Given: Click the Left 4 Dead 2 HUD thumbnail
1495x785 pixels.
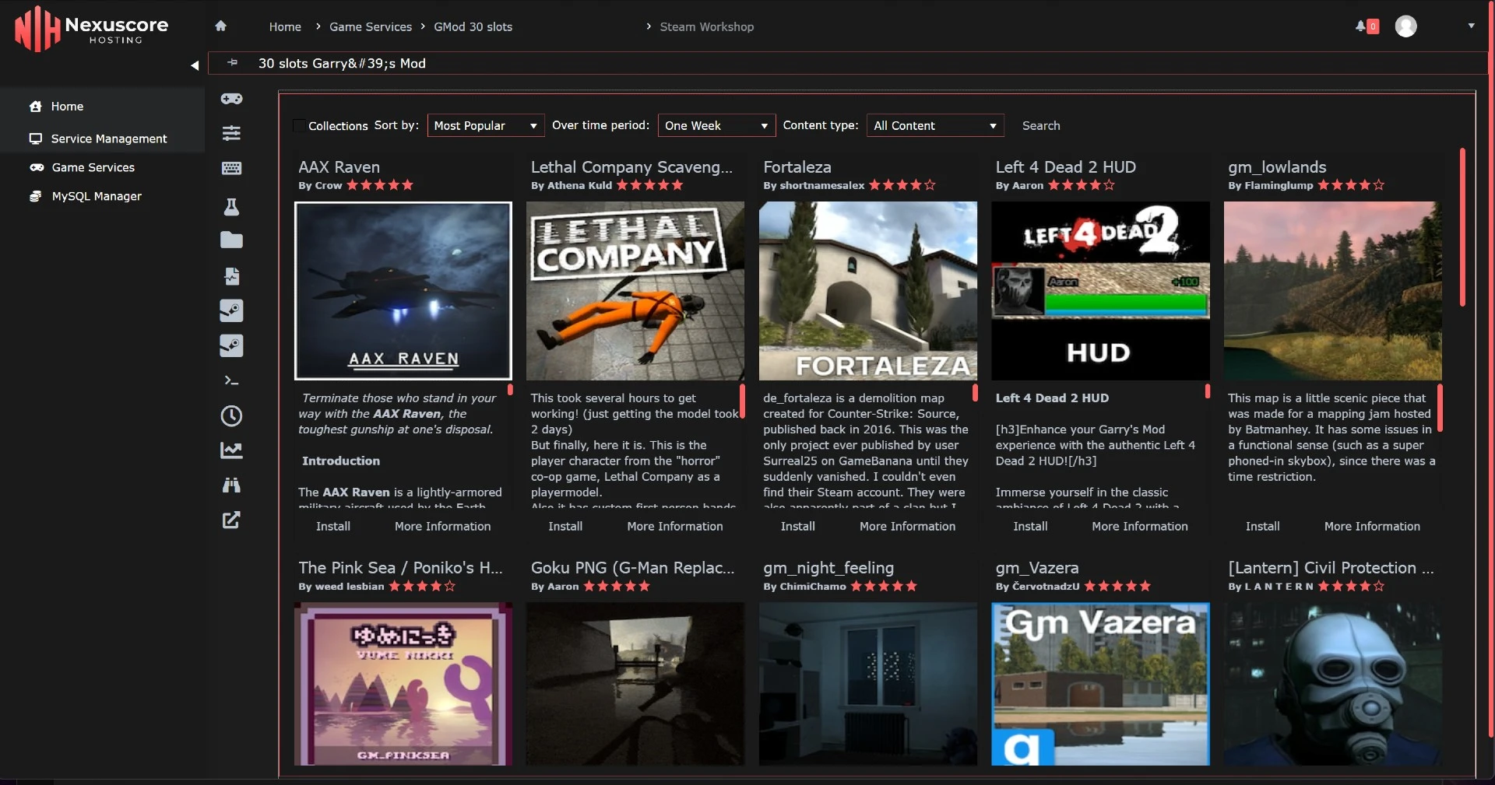Looking at the screenshot, I should click(x=1100, y=291).
